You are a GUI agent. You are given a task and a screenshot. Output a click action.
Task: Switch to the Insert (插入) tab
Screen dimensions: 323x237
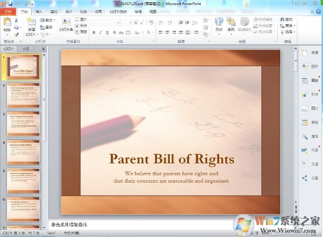[39, 11]
